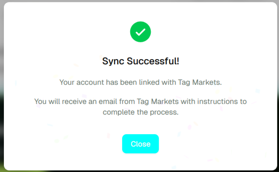Click the word "Successful!" in heading
The width and height of the screenshot is (279, 172).
153,61
